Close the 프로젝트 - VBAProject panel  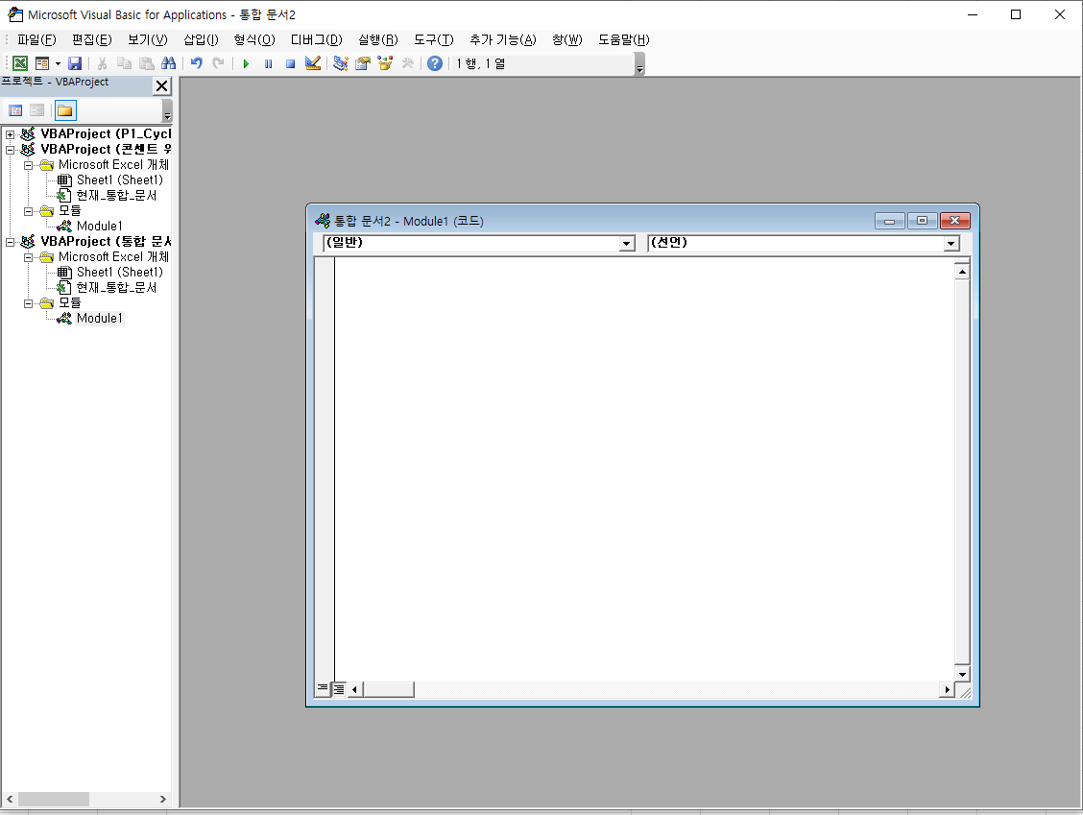161,85
